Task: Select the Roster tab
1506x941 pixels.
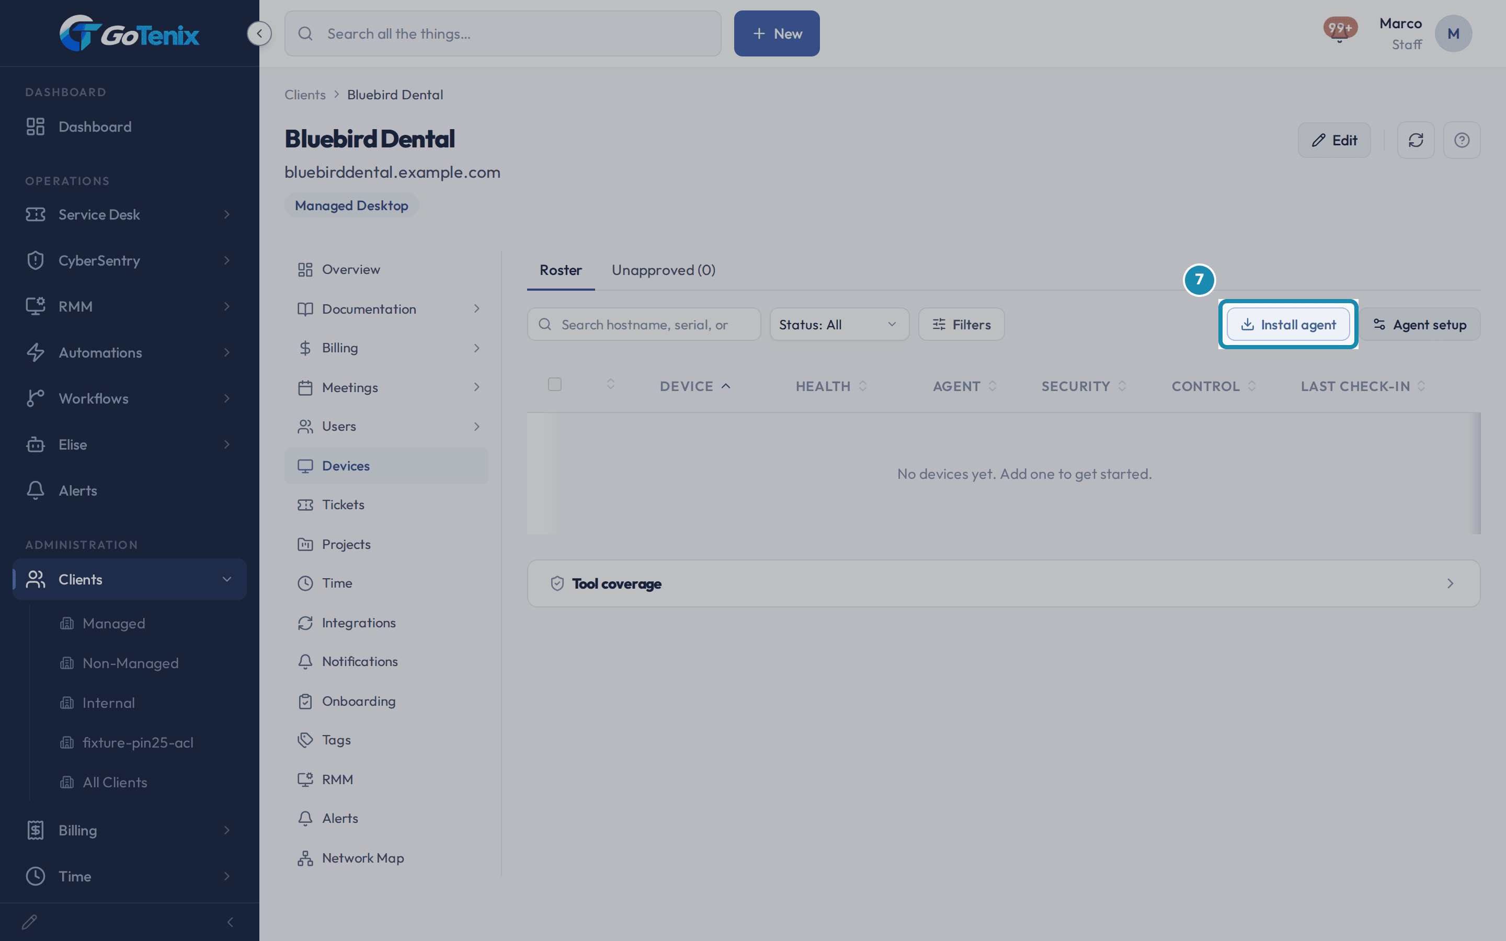Action: (560, 270)
